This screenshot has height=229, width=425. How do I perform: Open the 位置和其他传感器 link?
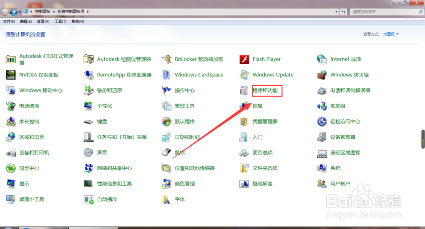click(x=195, y=168)
